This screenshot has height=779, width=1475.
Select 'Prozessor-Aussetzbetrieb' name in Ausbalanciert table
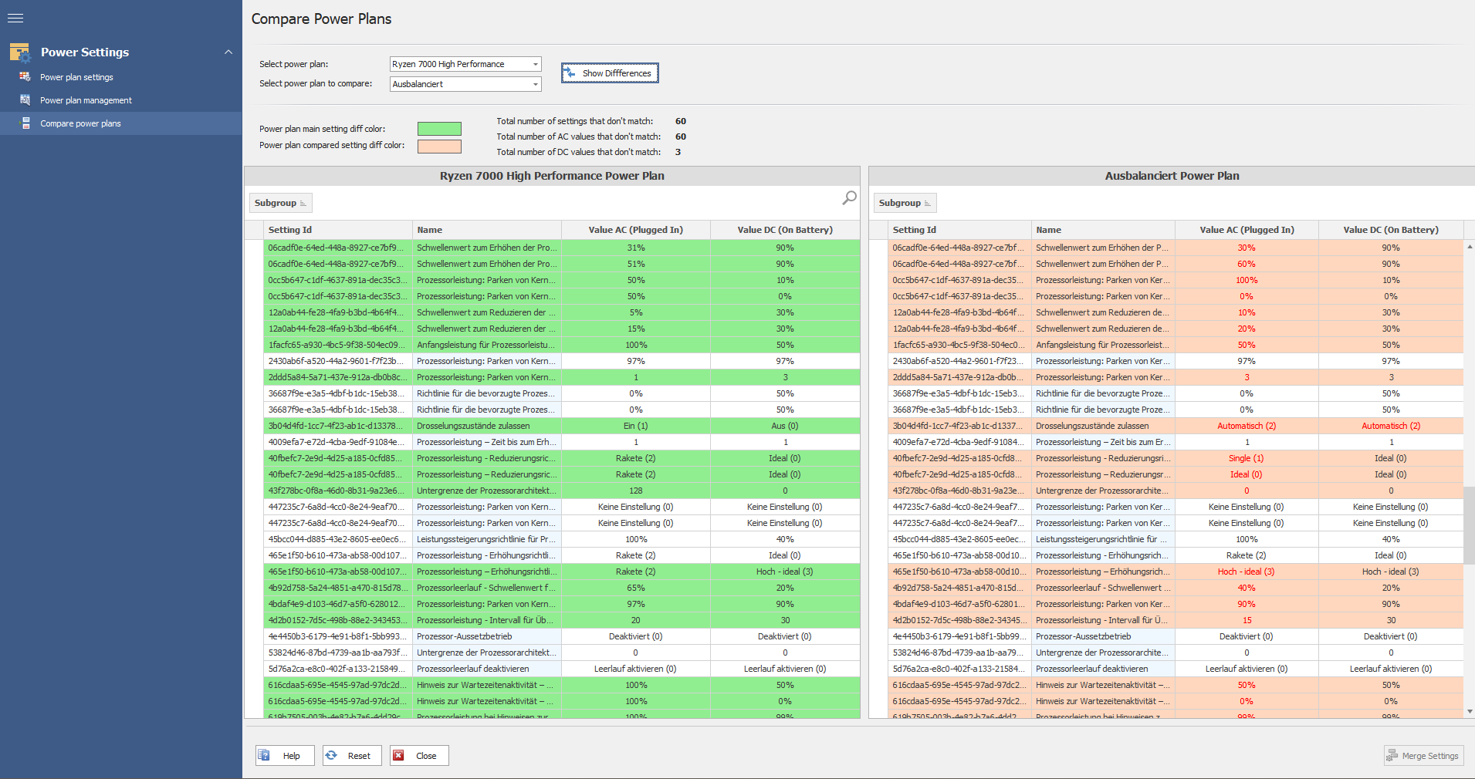tap(1103, 636)
